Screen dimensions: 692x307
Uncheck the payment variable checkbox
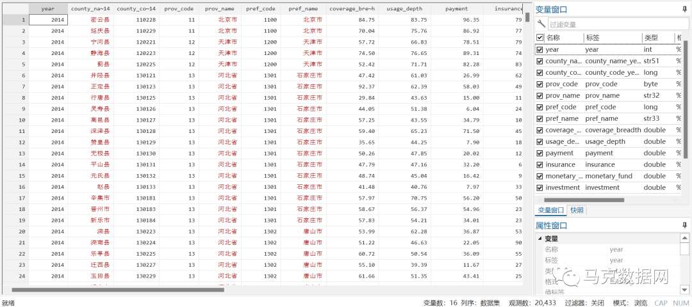[x=540, y=153]
